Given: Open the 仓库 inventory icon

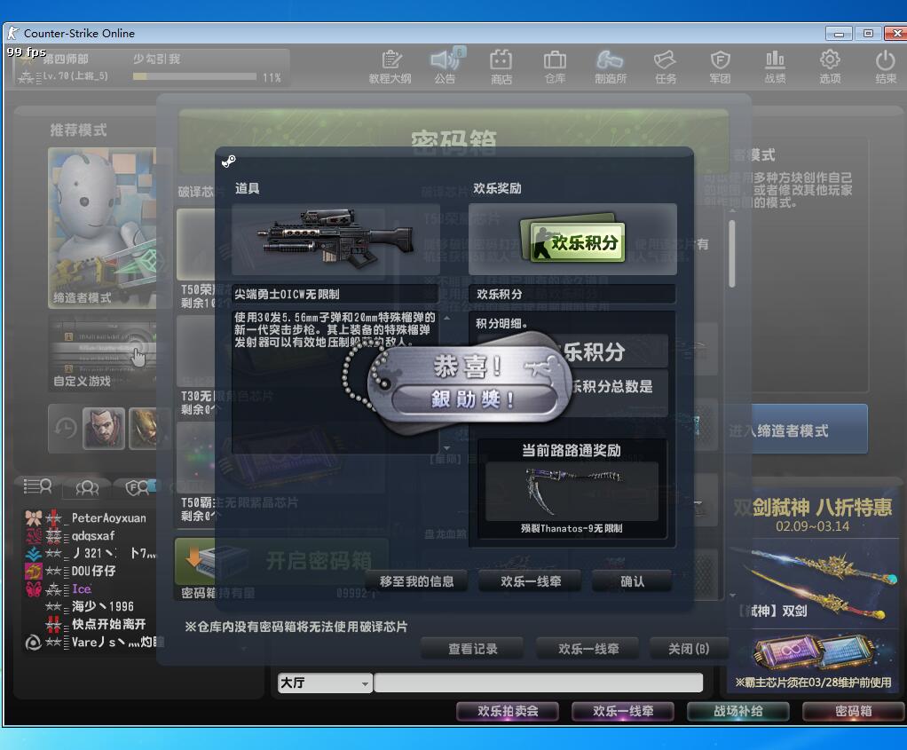Looking at the screenshot, I should click(555, 67).
